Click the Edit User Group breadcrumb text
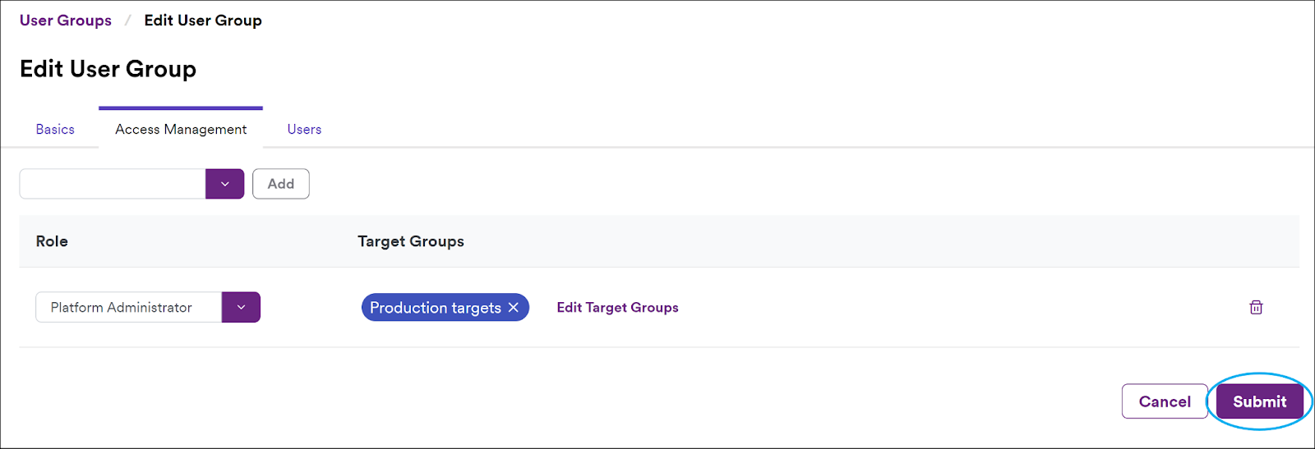The height and width of the screenshot is (449, 1315). (x=203, y=21)
